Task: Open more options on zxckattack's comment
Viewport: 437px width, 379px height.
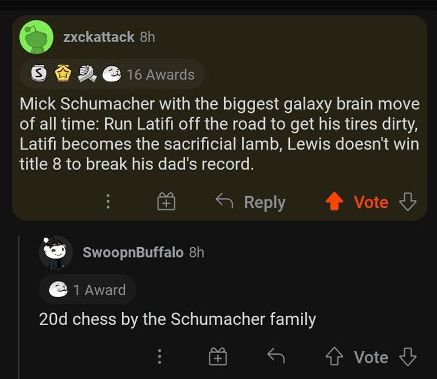Action: click(108, 202)
